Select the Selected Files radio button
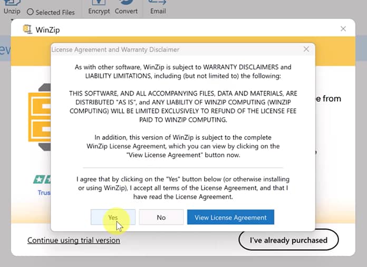The width and height of the screenshot is (367, 267). (x=30, y=12)
